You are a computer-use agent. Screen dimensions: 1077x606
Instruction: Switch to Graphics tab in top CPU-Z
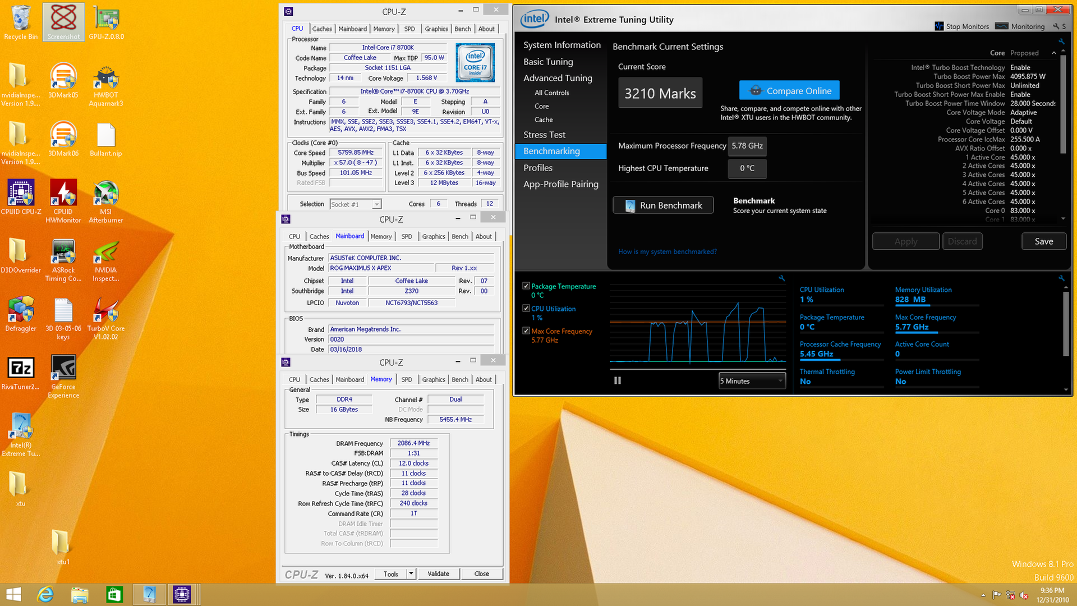coord(436,29)
